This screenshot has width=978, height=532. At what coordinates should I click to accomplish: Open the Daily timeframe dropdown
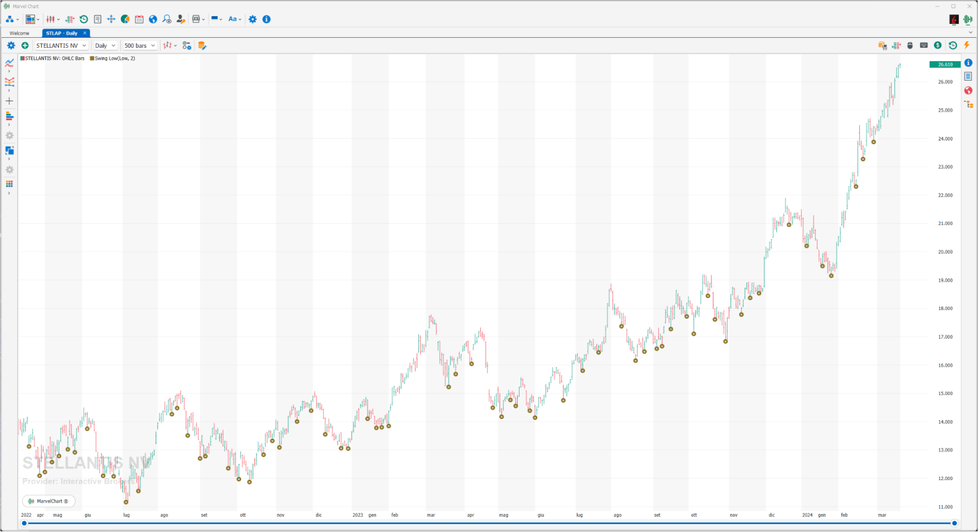coord(105,46)
